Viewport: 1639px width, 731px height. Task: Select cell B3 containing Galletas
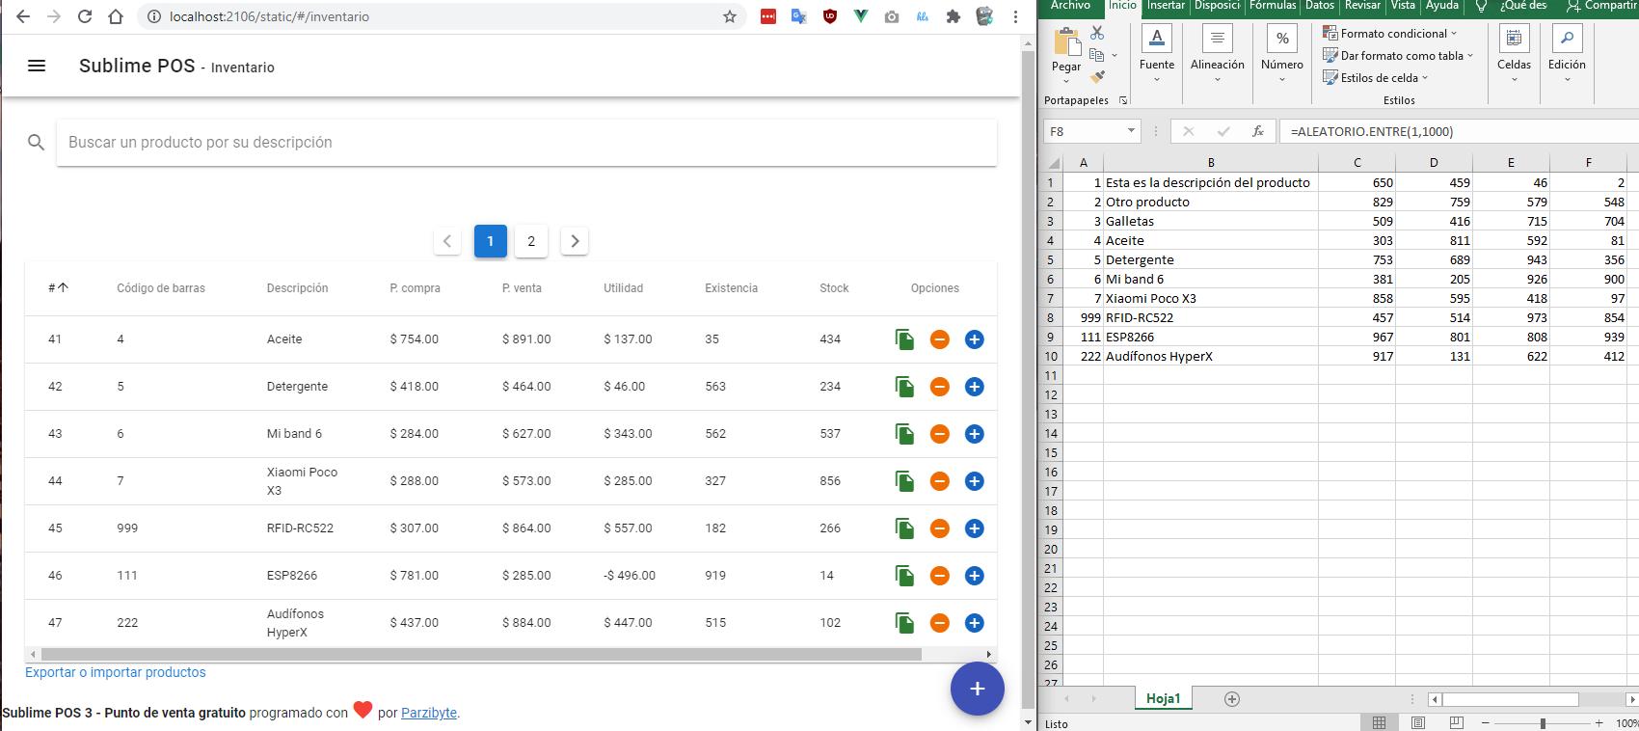click(1211, 221)
